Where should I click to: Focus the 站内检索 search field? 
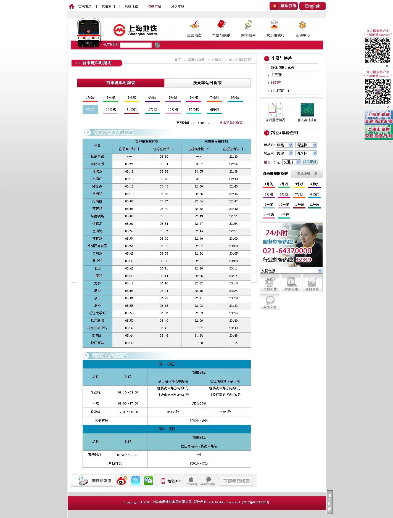pos(136,45)
